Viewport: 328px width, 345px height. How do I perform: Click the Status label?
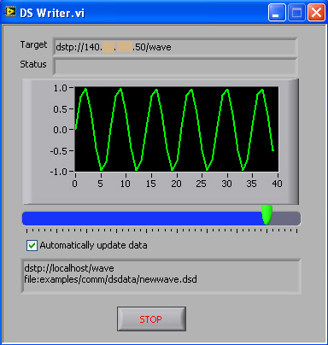coord(33,64)
